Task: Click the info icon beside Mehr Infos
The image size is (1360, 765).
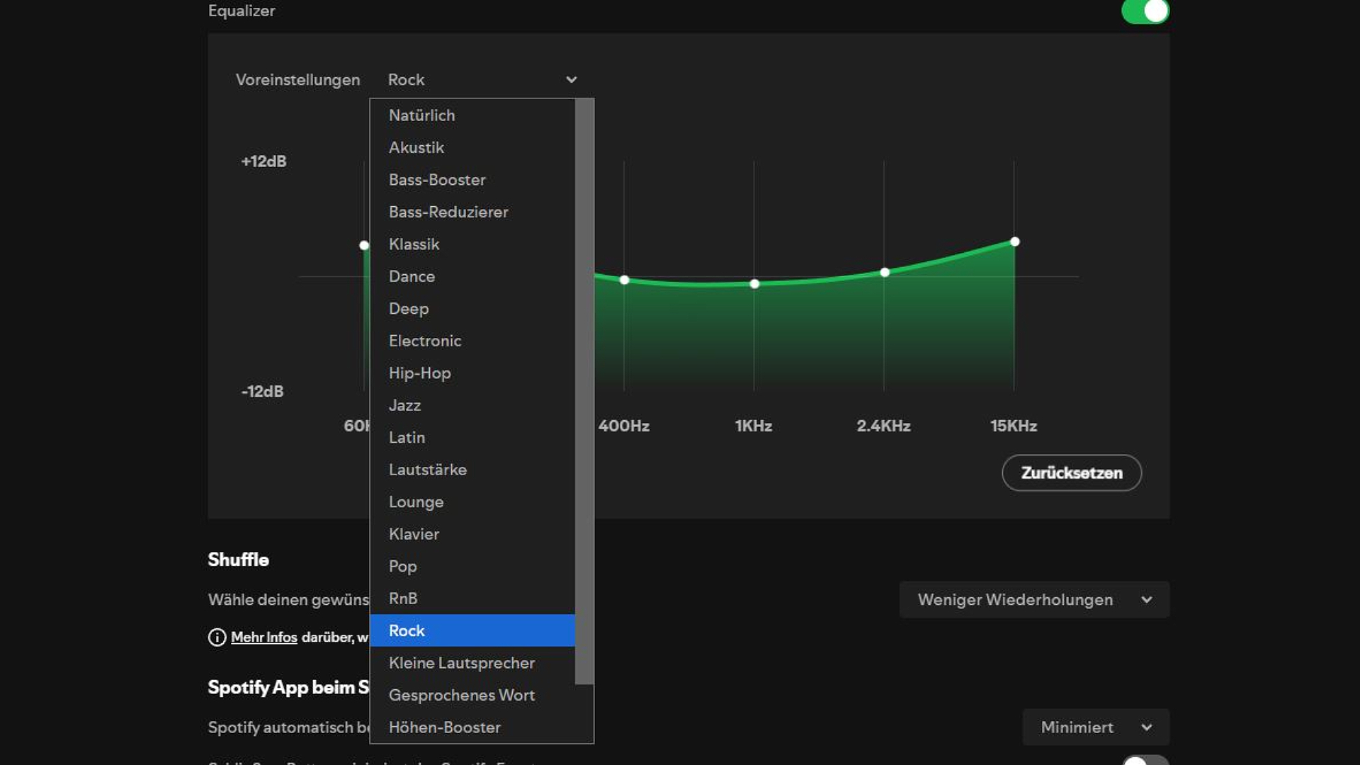Action: coord(217,637)
